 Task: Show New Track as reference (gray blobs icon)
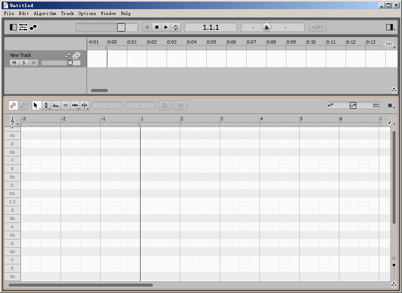(x=68, y=55)
